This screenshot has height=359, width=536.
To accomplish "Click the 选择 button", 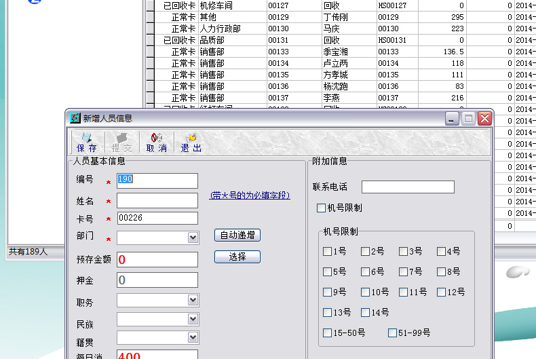I will pyautogui.click(x=237, y=257).
